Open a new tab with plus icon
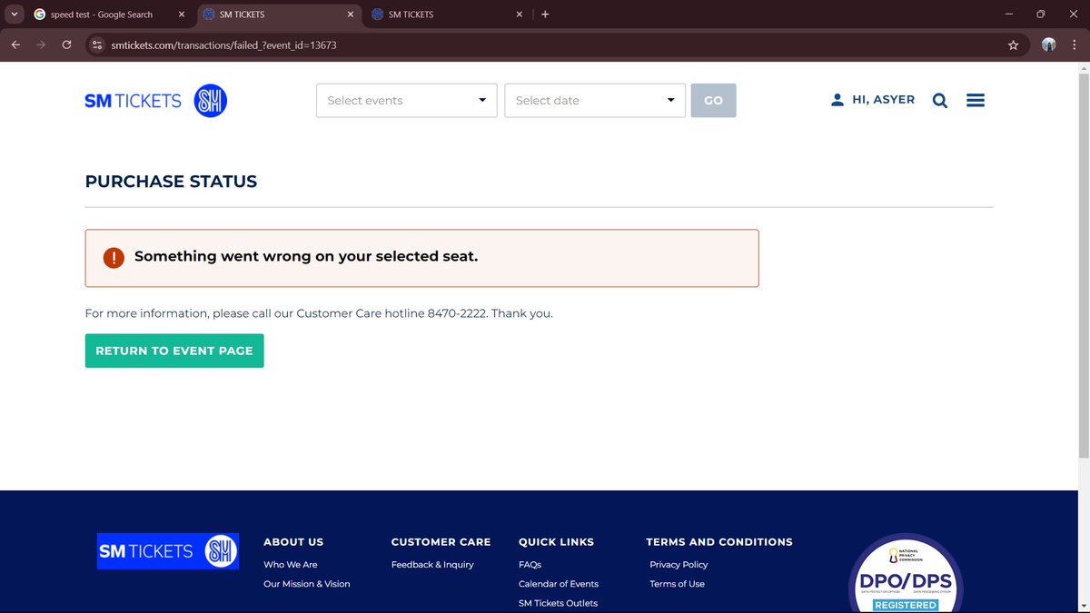 tap(545, 15)
